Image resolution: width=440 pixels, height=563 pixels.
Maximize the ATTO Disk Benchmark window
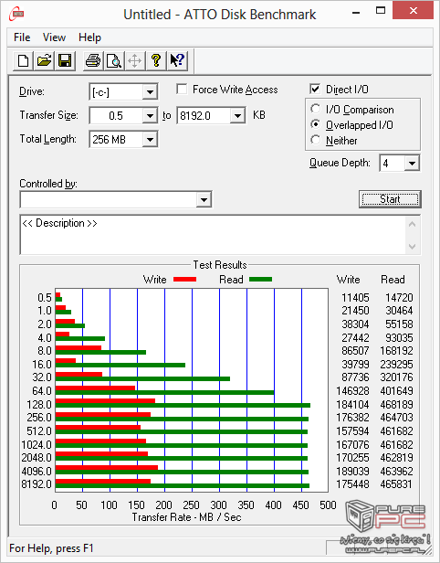pos(381,11)
